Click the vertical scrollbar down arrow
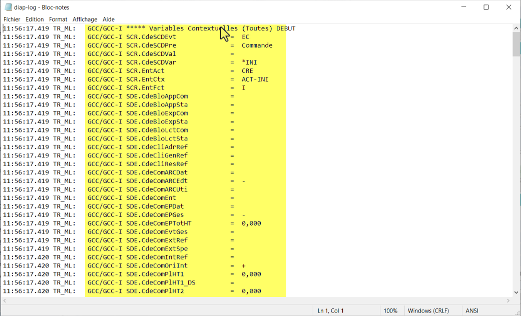521x316 pixels. [516, 292]
